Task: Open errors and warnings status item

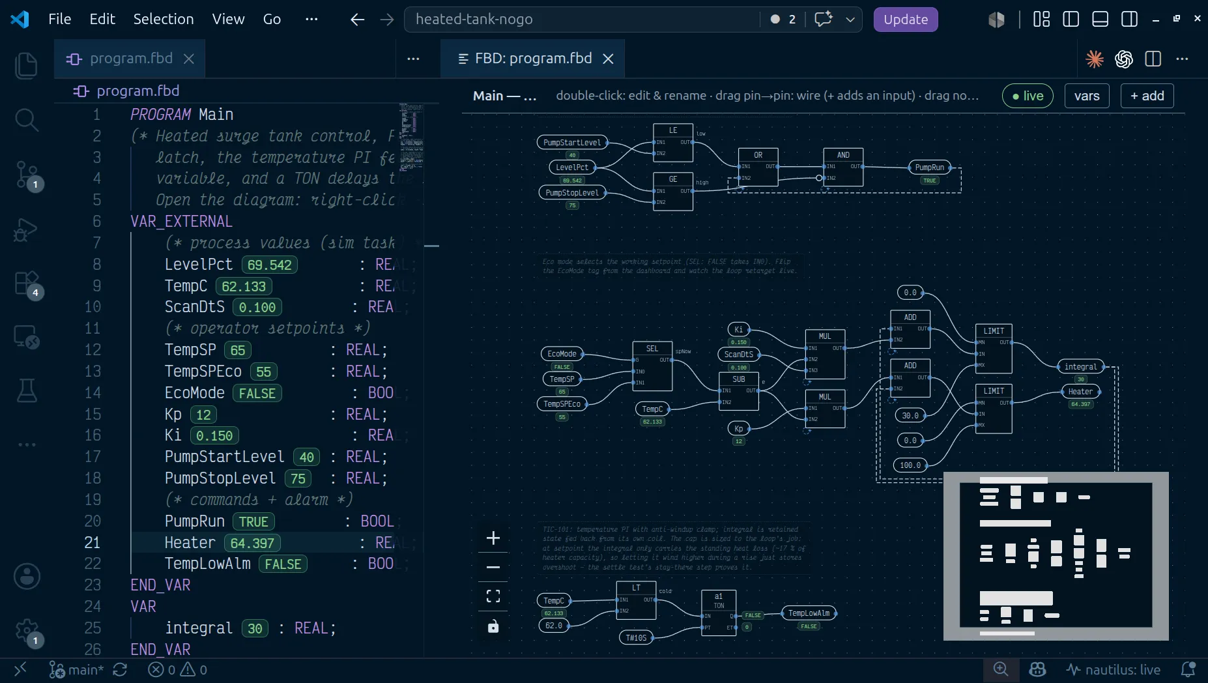Action: click(x=177, y=669)
